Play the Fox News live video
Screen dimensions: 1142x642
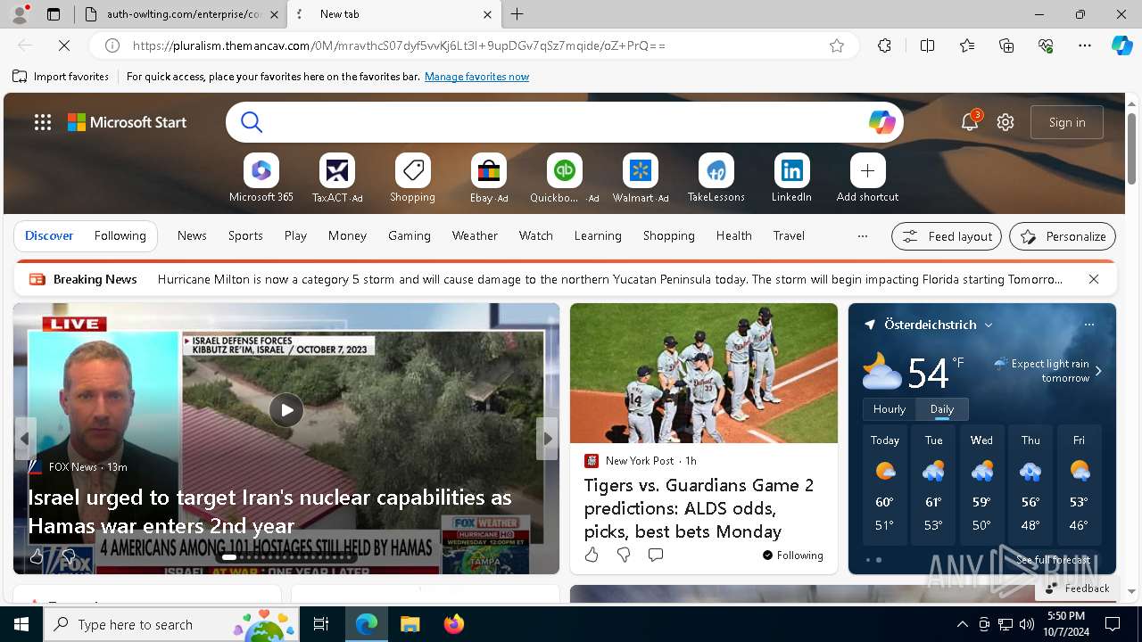[x=285, y=410]
